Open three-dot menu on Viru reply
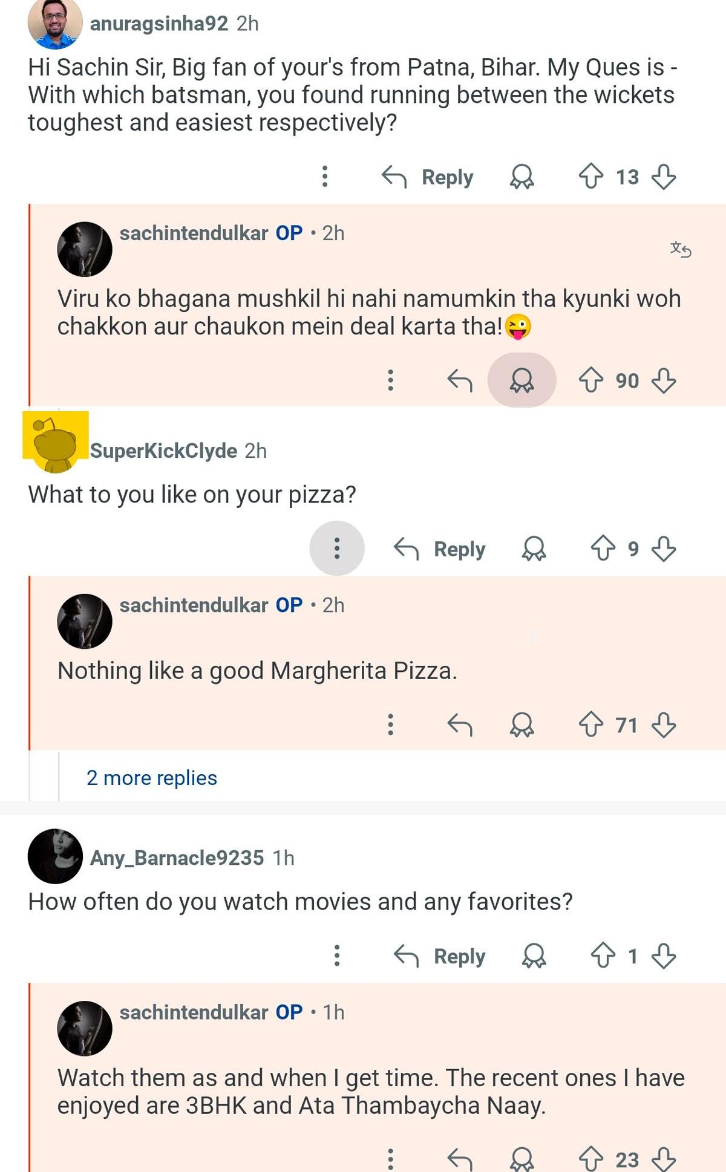726x1172 pixels. 391,380
